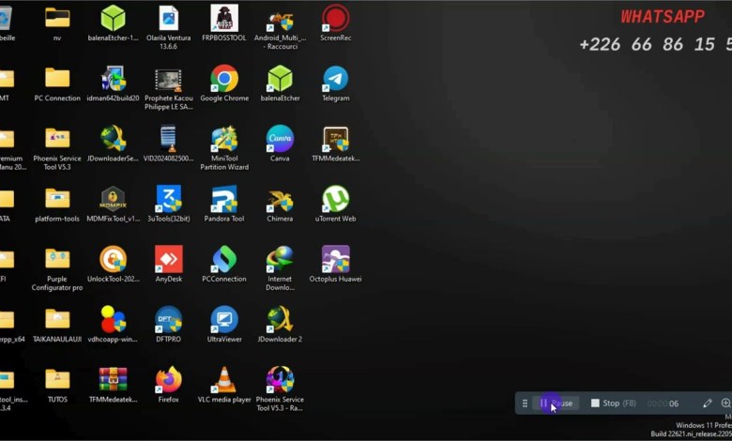Select the Telegram shortcut icon

(x=335, y=79)
